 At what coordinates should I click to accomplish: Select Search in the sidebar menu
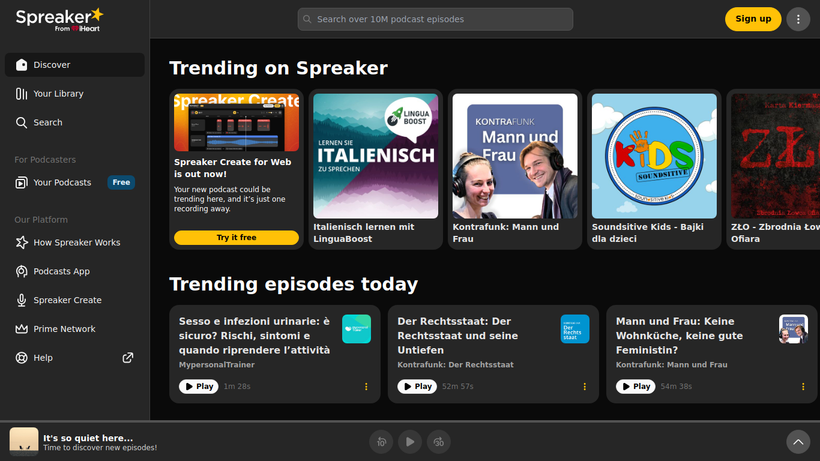coord(74,122)
